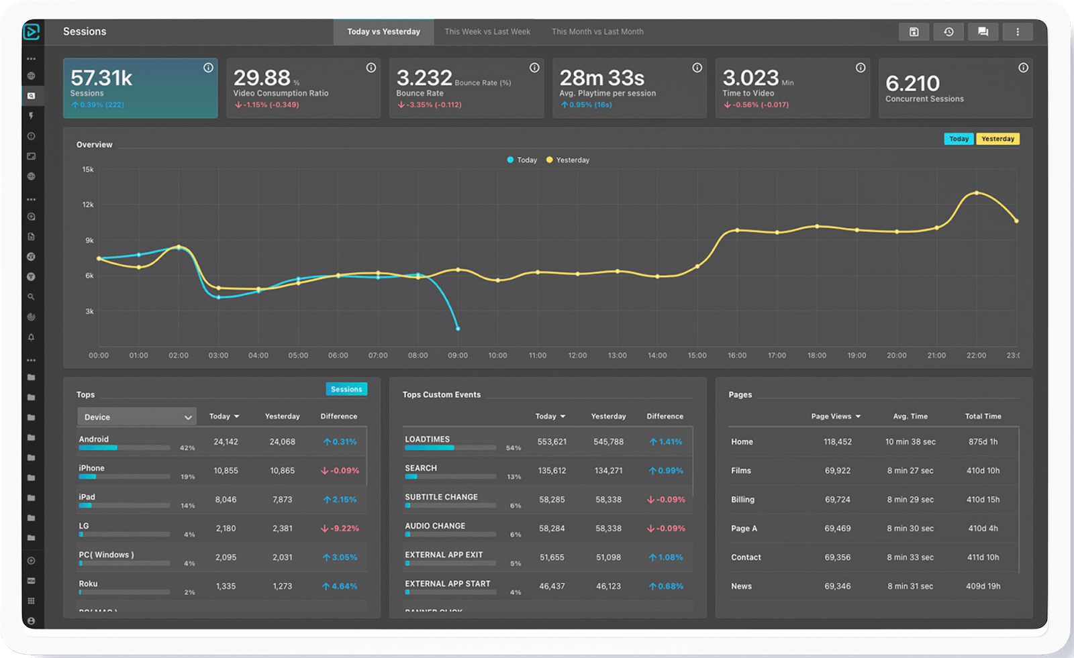Click Avg. Time column header in Pages
Viewport: 1074px width, 658px height.
pos(910,417)
